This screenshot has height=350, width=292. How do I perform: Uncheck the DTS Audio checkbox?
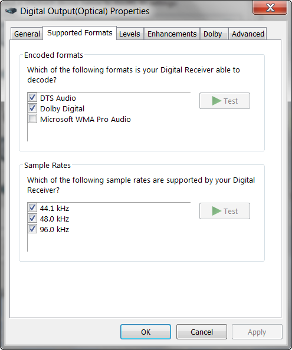click(x=32, y=98)
